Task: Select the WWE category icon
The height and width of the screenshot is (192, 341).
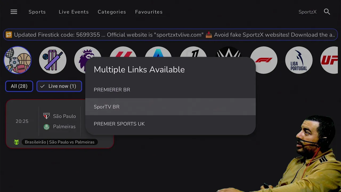Action: (229, 52)
